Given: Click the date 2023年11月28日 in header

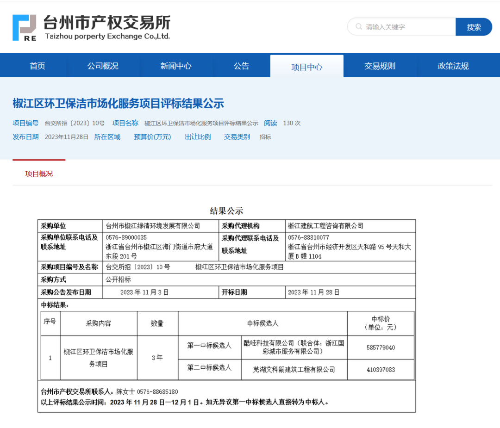Looking at the screenshot, I should coord(66,137).
